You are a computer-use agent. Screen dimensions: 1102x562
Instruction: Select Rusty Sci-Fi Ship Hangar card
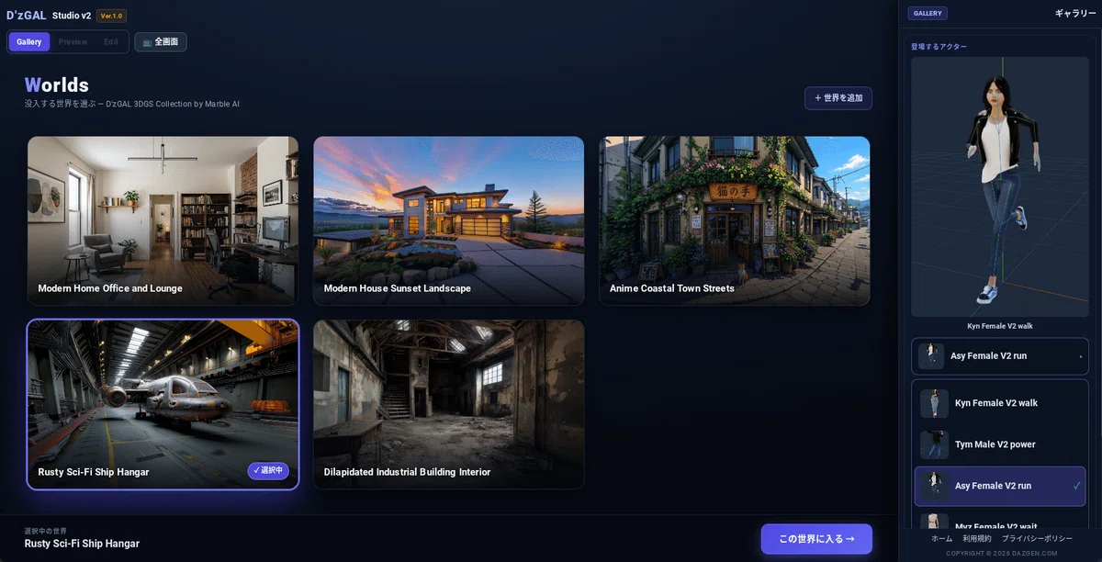(163, 404)
